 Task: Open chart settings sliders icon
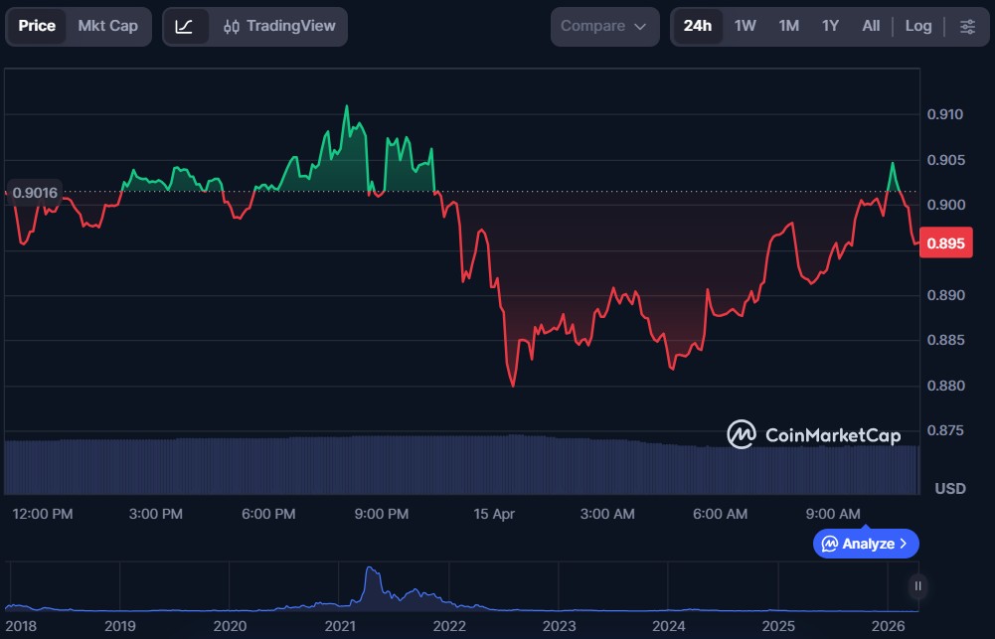coord(967,27)
